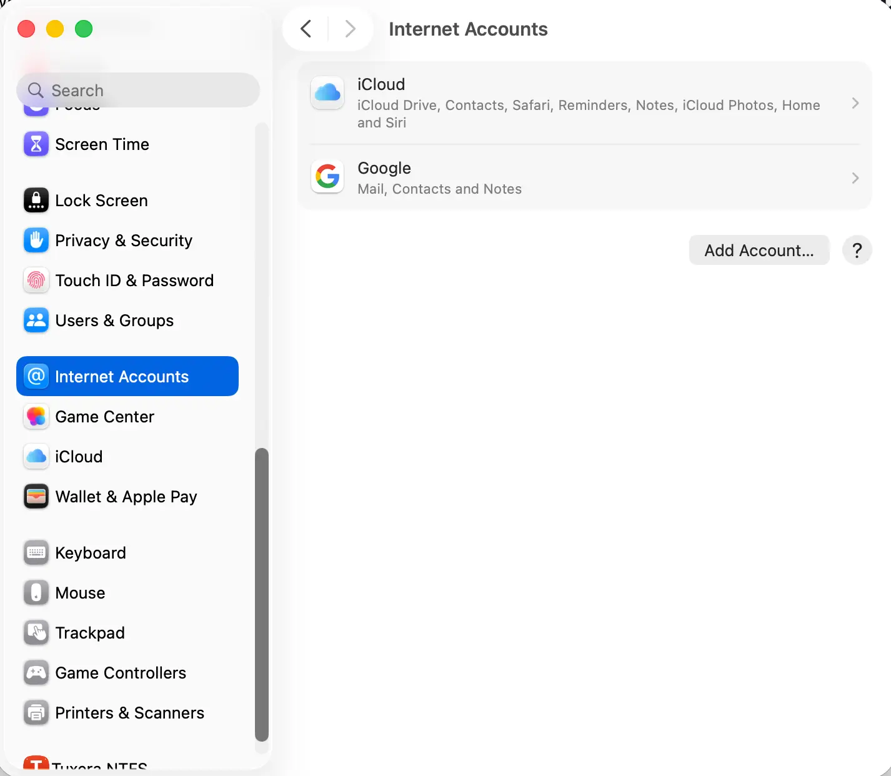Select 'Trackpad' sidebar text
Image resolution: width=891 pixels, height=776 pixels.
(x=90, y=633)
